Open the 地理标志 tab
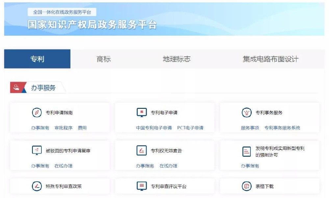 (x=177, y=59)
